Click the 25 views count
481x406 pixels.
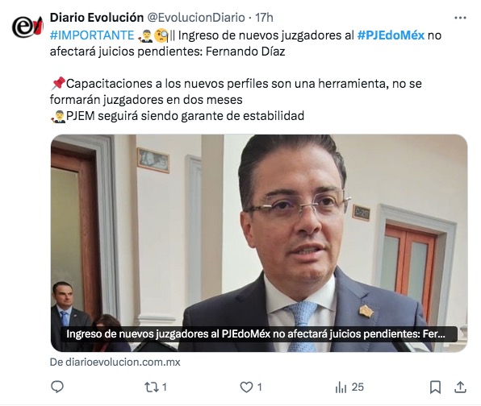358,387
